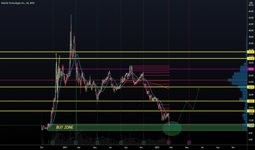Screen dimensions: 255x150
Task: Click the 46.00 price axis value
Action: click(x=251, y=11)
